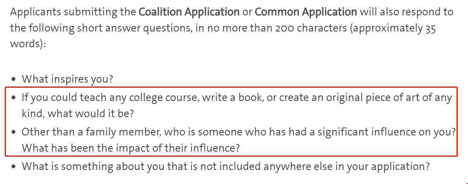468x184 pixels.
Task: Click the "What inspires you?" question
Action: (x=67, y=80)
